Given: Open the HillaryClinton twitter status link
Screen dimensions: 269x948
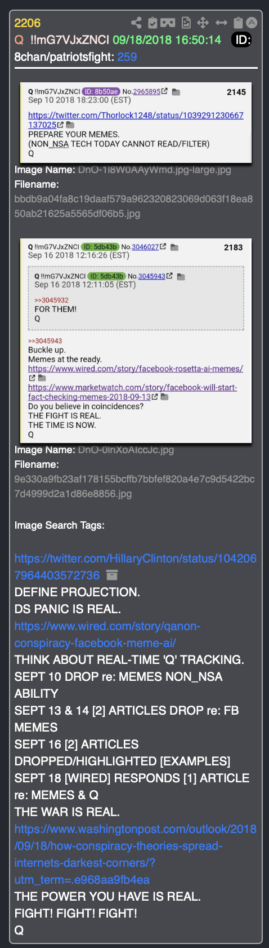Looking at the screenshot, I should tap(135, 567).
